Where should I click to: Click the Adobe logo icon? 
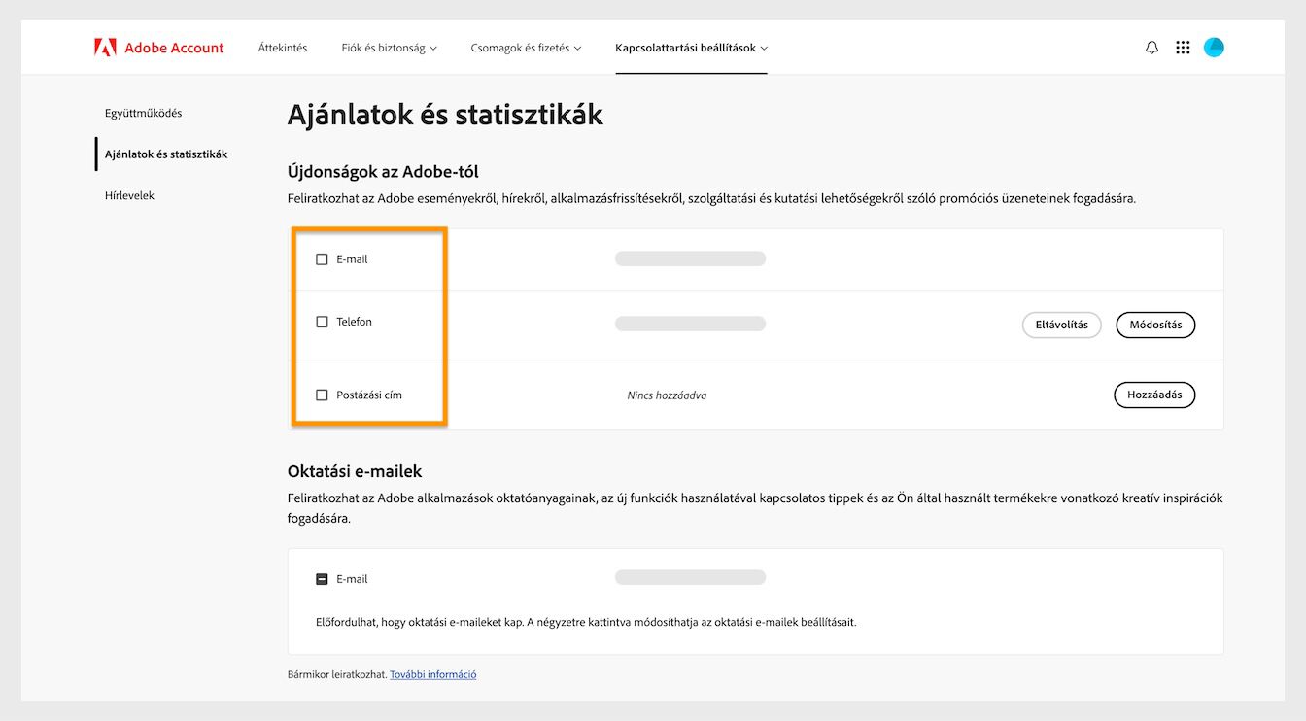(107, 46)
